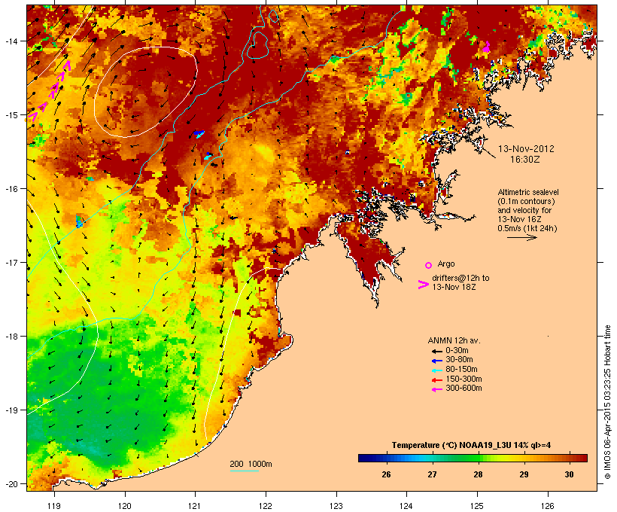
Task: Click the latitude label -16
Action: tap(11, 189)
